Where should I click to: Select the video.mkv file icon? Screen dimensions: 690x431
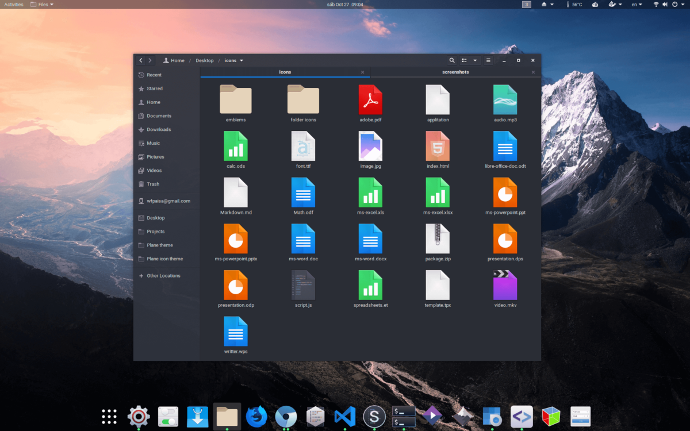tap(505, 285)
